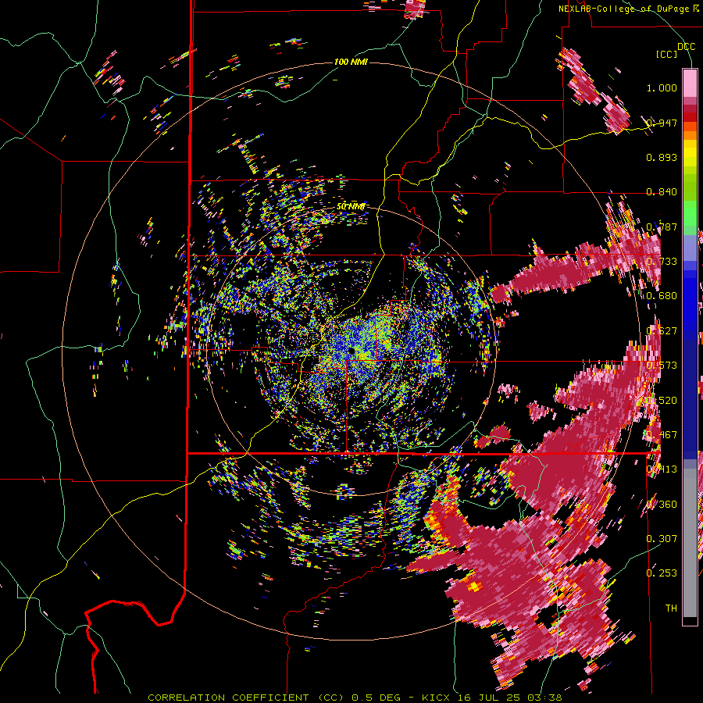The height and width of the screenshot is (703, 703).
Task: Click the 0.253 scale value
Action: pos(662,573)
